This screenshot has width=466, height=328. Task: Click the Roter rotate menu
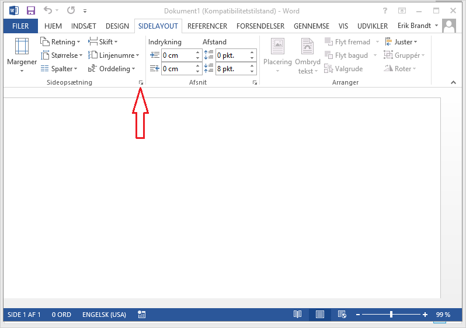(x=400, y=69)
